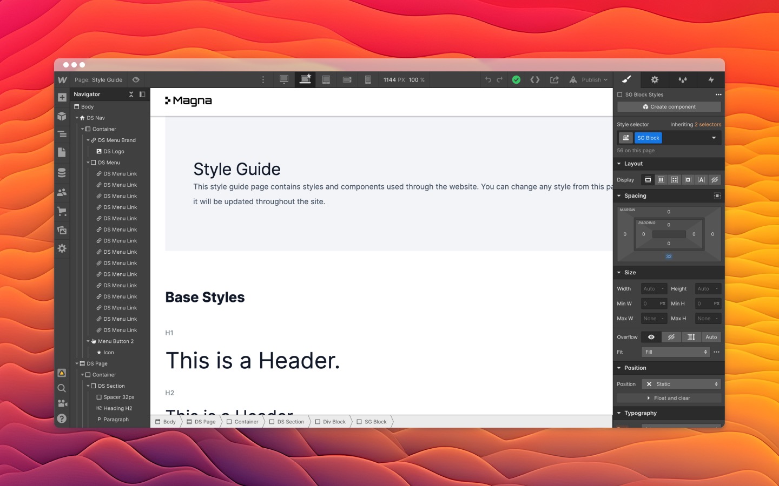Select the SG Block breadcrumb tab
779x486 pixels.
click(x=373, y=422)
